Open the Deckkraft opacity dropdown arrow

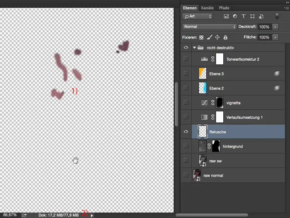click(x=275, y=27)
